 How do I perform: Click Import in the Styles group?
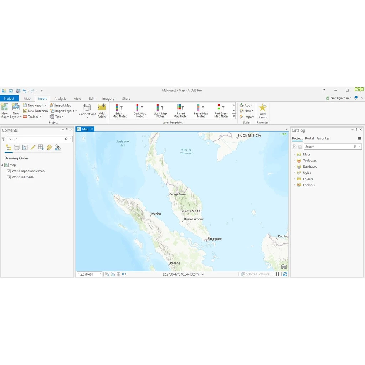point(247,117)
